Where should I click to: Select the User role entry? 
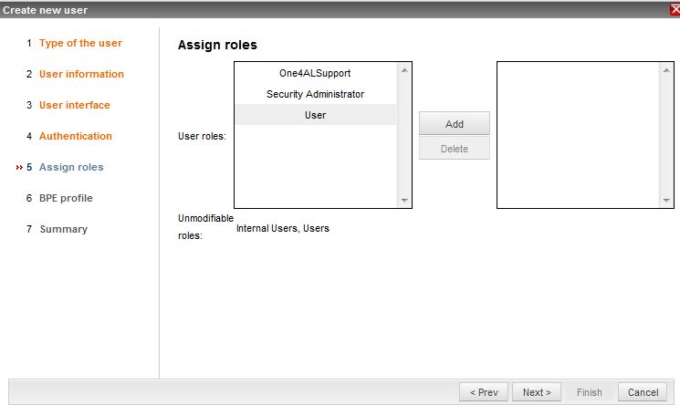click(315, 115)
